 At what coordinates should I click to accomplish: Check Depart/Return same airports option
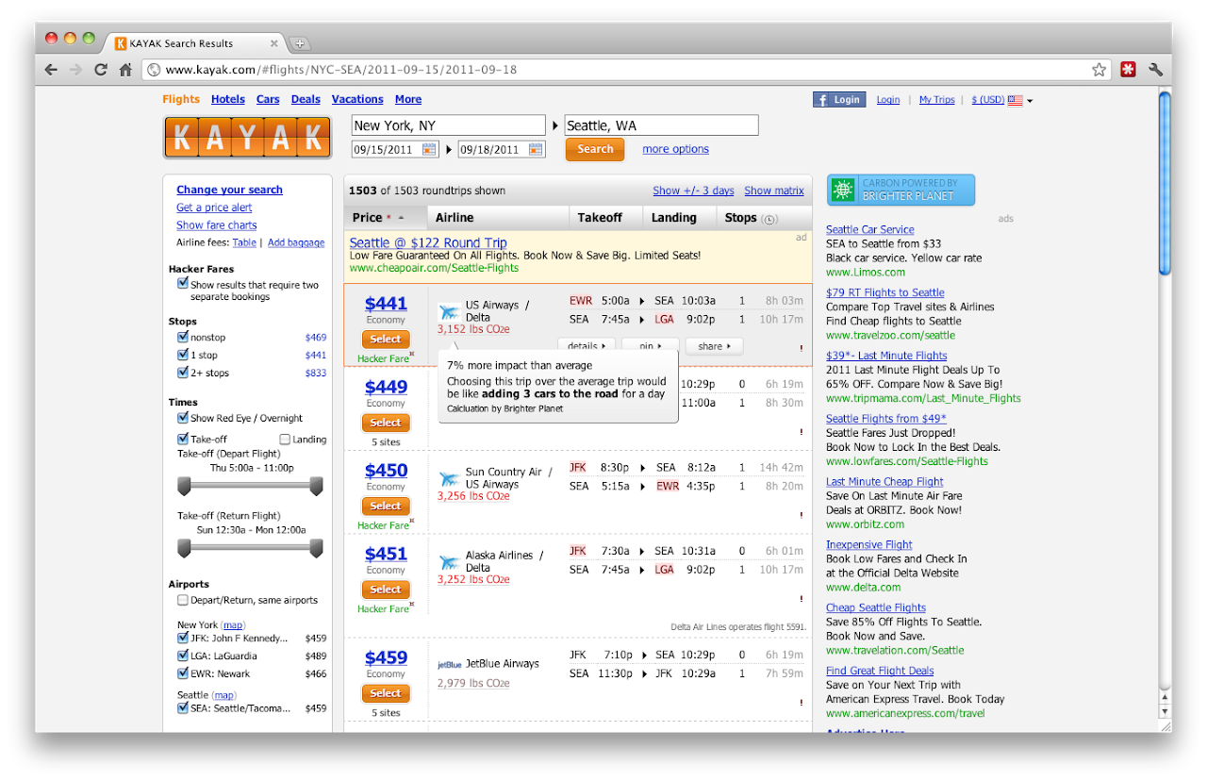click(183, 600)
